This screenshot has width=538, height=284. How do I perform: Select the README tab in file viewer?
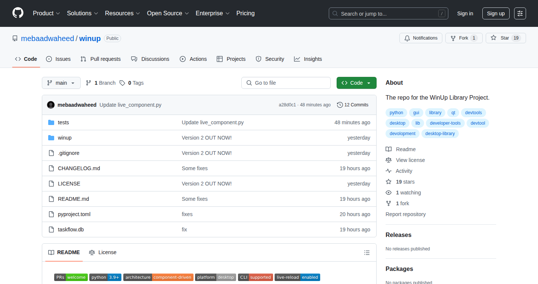click(64, 252)
